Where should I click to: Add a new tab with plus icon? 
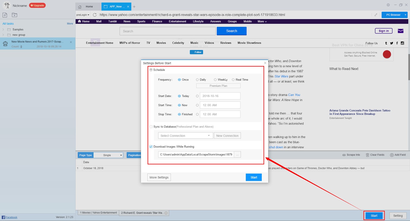(x=134, y=7)
